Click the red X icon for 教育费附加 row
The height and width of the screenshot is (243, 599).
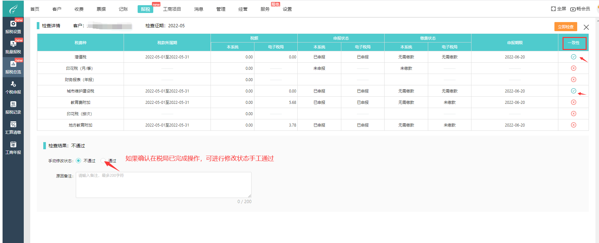(573, 102)
